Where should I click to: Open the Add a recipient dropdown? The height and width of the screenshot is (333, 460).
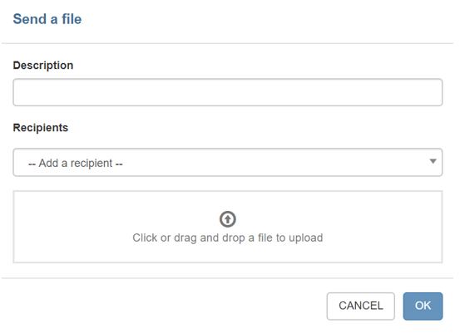[x=228, y=163]
